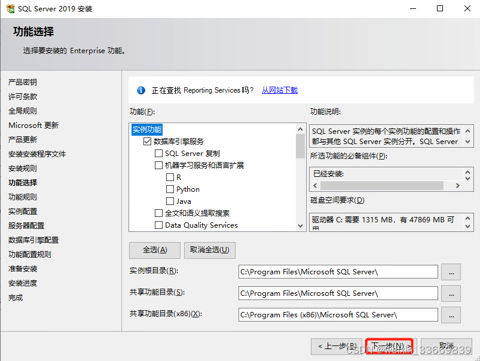Click the prerequisites horizontal scroll-left arrow
480x361 pixels.
coord(315,185)
